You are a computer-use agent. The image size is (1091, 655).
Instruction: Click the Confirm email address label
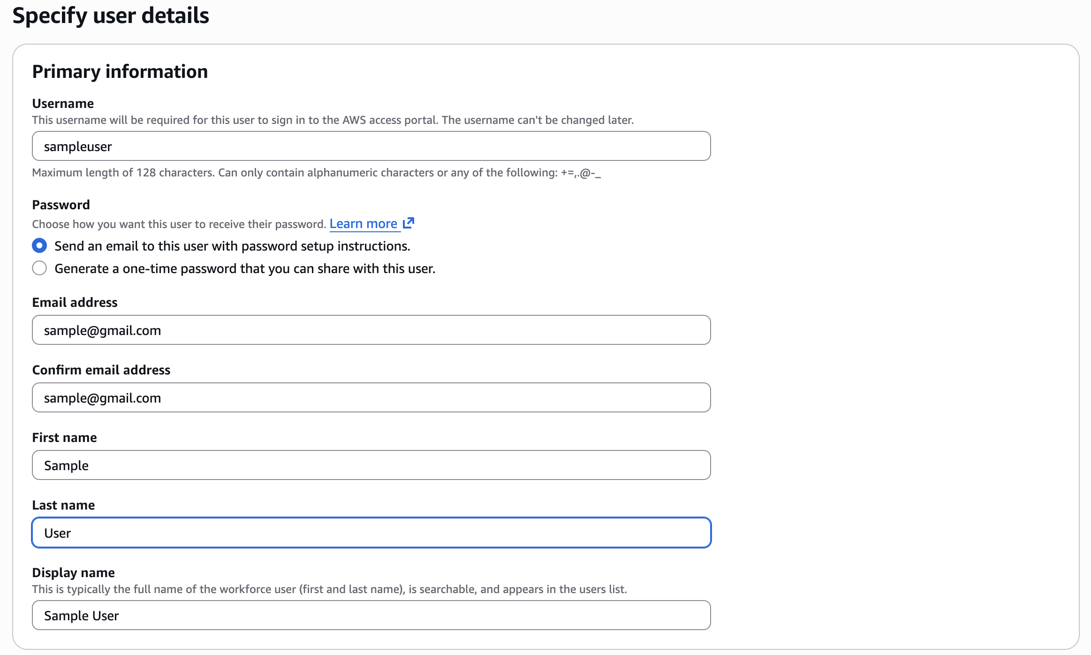click(101, 370)
